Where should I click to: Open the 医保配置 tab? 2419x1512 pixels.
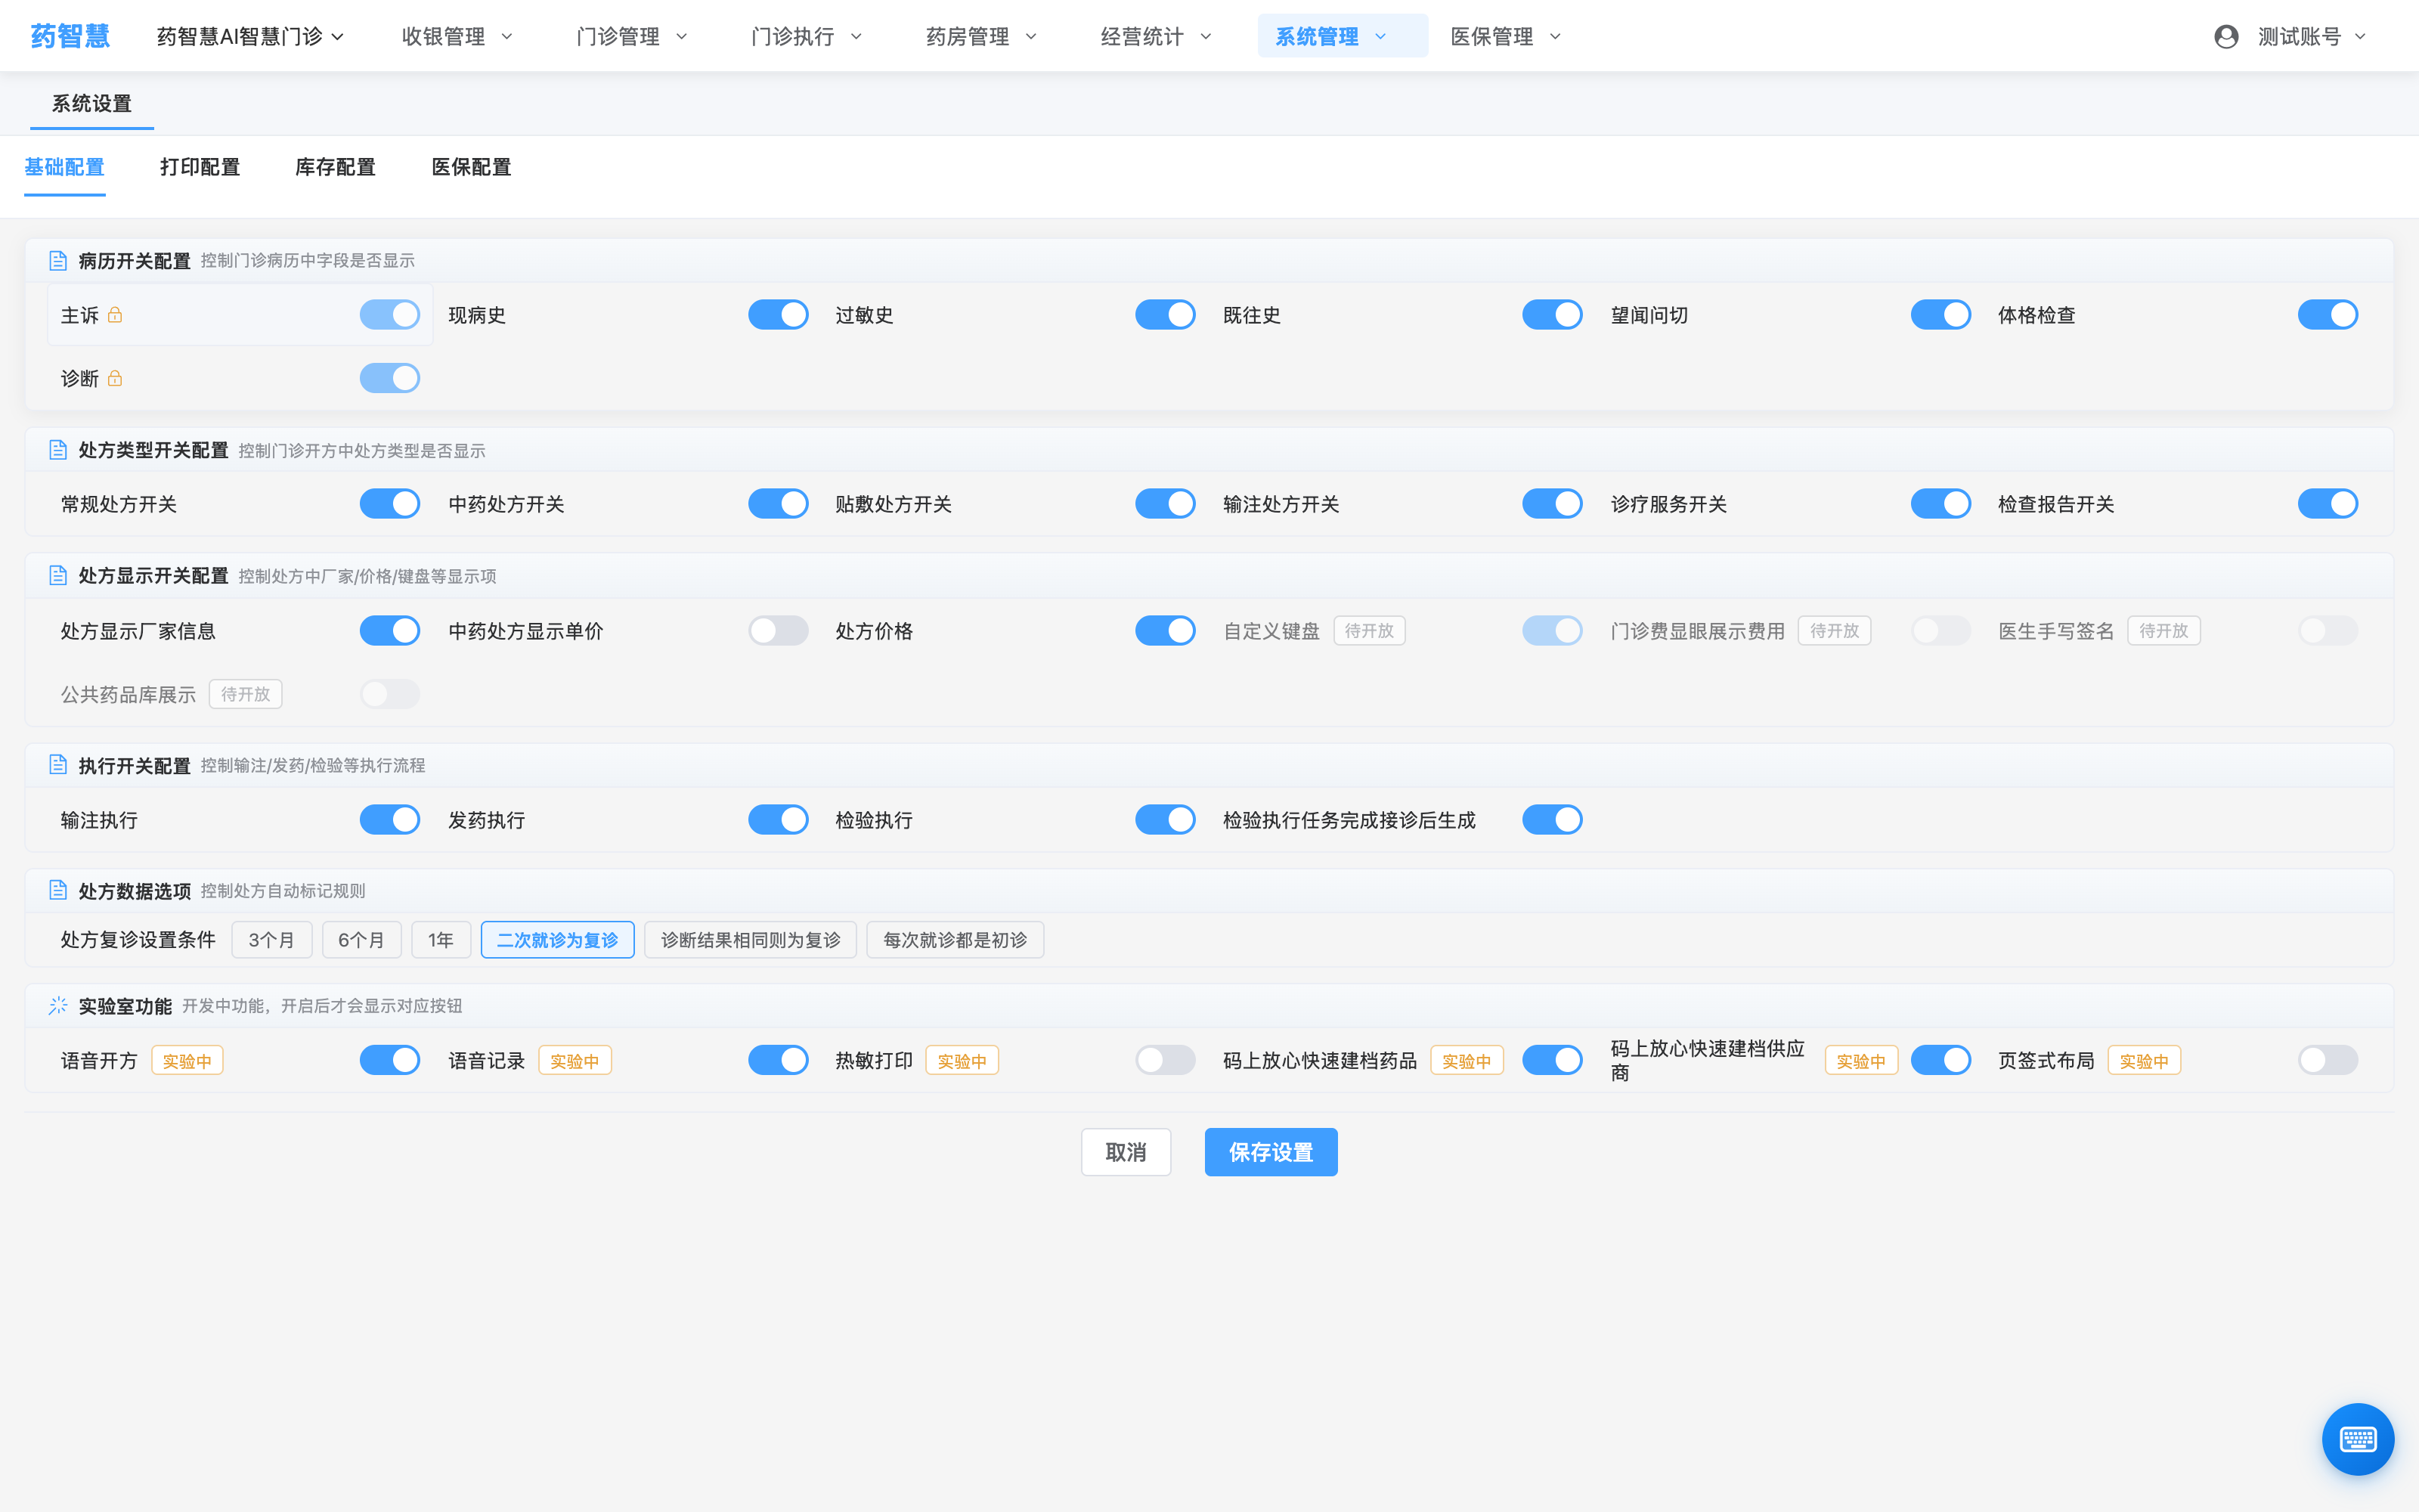click(471, 167)
